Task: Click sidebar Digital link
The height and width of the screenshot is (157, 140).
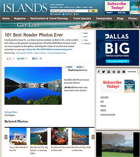Action: (x=103, y=110)
